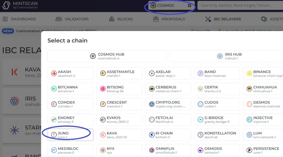This screenshot has width=283, height=157.
Task: Click the Kava logo icon in chain list
Action: (103, 135)
